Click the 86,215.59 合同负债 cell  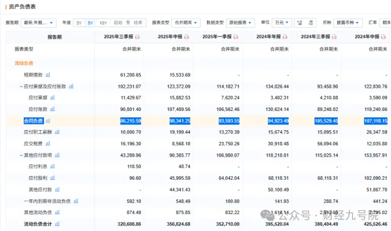[x=131, y=121]
